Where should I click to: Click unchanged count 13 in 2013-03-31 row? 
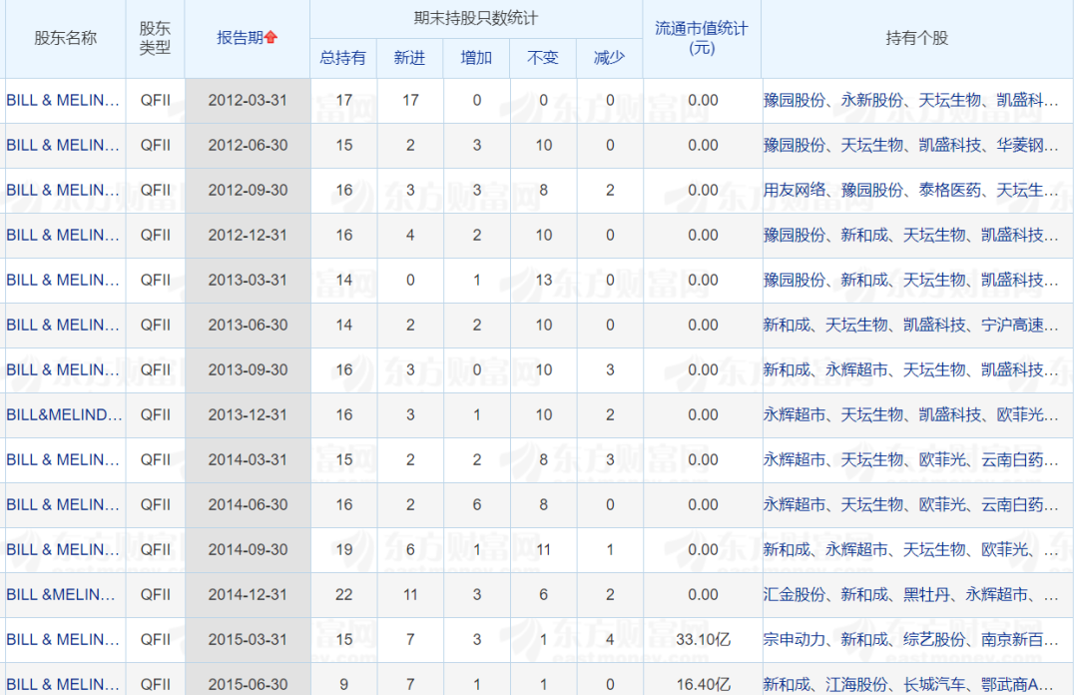tap(544, 280)
